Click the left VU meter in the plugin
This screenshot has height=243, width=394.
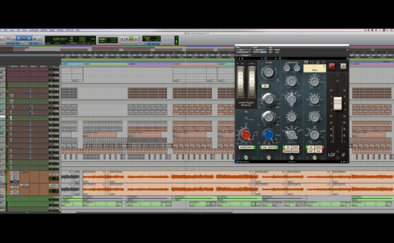(240, 82)
